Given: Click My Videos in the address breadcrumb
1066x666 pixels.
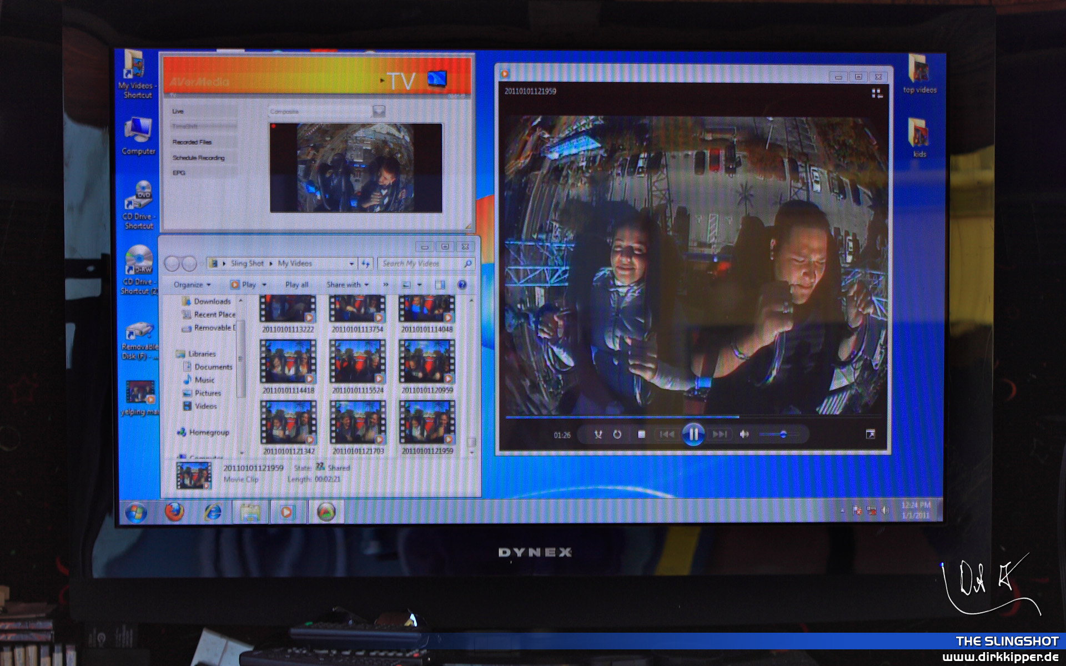Looking at the screenshot, I should [x=295, y=264].
